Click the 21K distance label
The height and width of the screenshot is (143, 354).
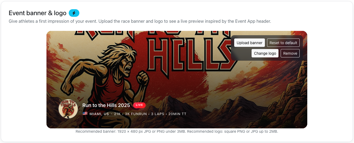(117, 114)
